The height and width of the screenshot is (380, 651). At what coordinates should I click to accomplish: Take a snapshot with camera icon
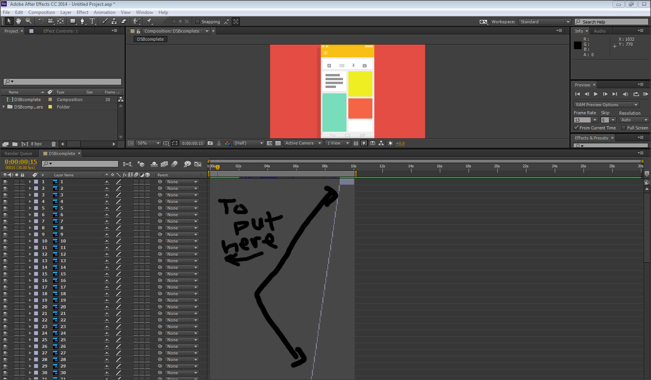[x=210, y=143]
